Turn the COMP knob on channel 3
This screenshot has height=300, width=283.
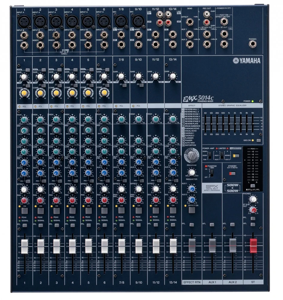(56, 93)
